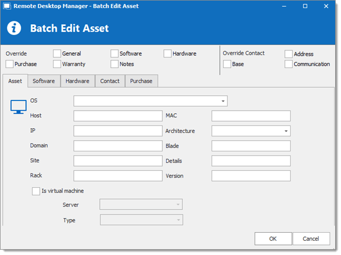
Task: Click the blue monitor asset icon
Action: [x=19, y=107]
